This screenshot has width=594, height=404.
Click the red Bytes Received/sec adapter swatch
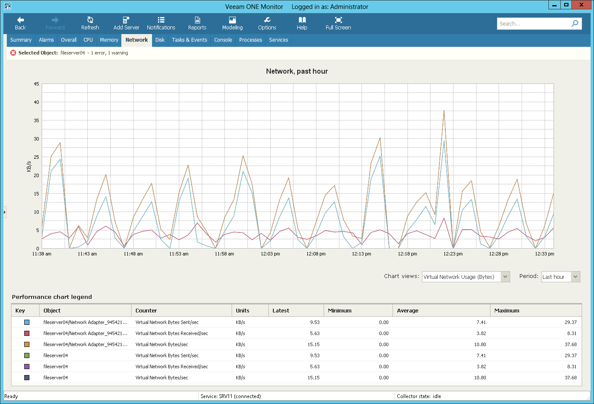[27, 333]
